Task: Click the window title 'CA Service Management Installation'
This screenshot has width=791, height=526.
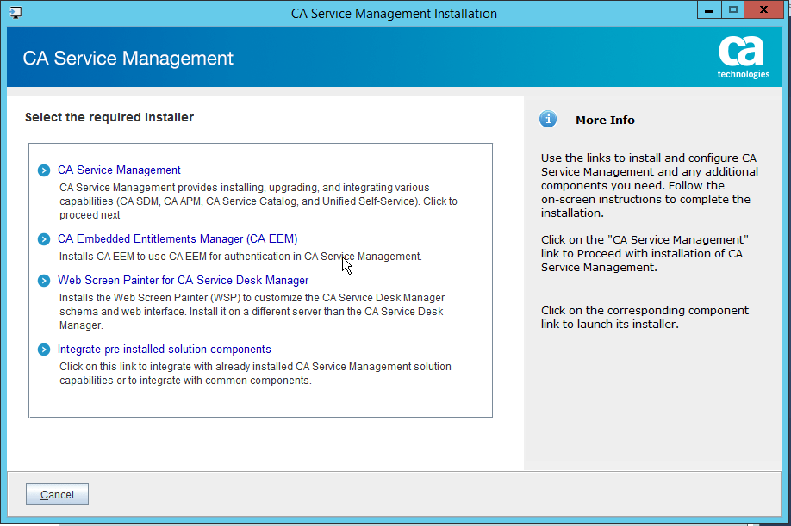Action: pyautogui.click(x=394, y=14)
